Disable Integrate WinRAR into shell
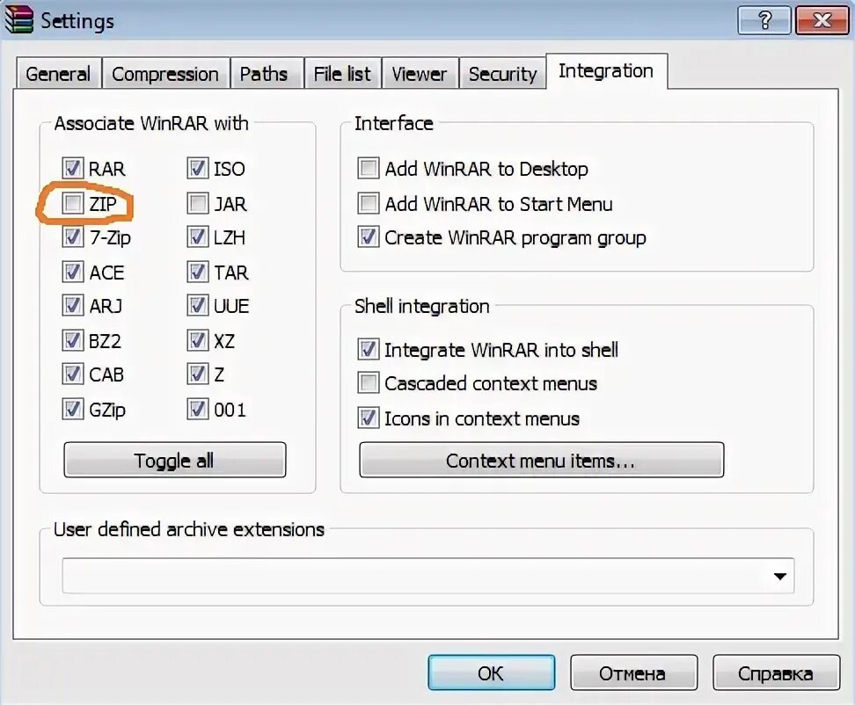 [x=368, y=349]
